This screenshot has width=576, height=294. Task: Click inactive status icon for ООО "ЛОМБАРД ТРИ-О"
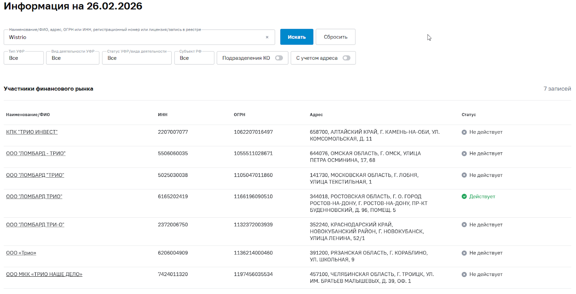point(464,224)
